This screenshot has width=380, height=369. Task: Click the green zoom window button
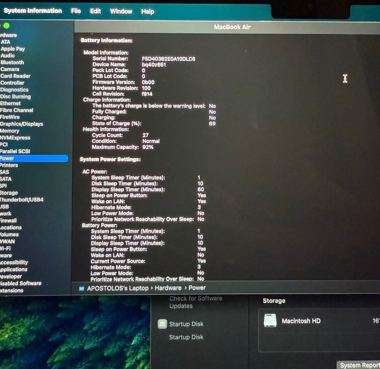click(x=6, y=26)
